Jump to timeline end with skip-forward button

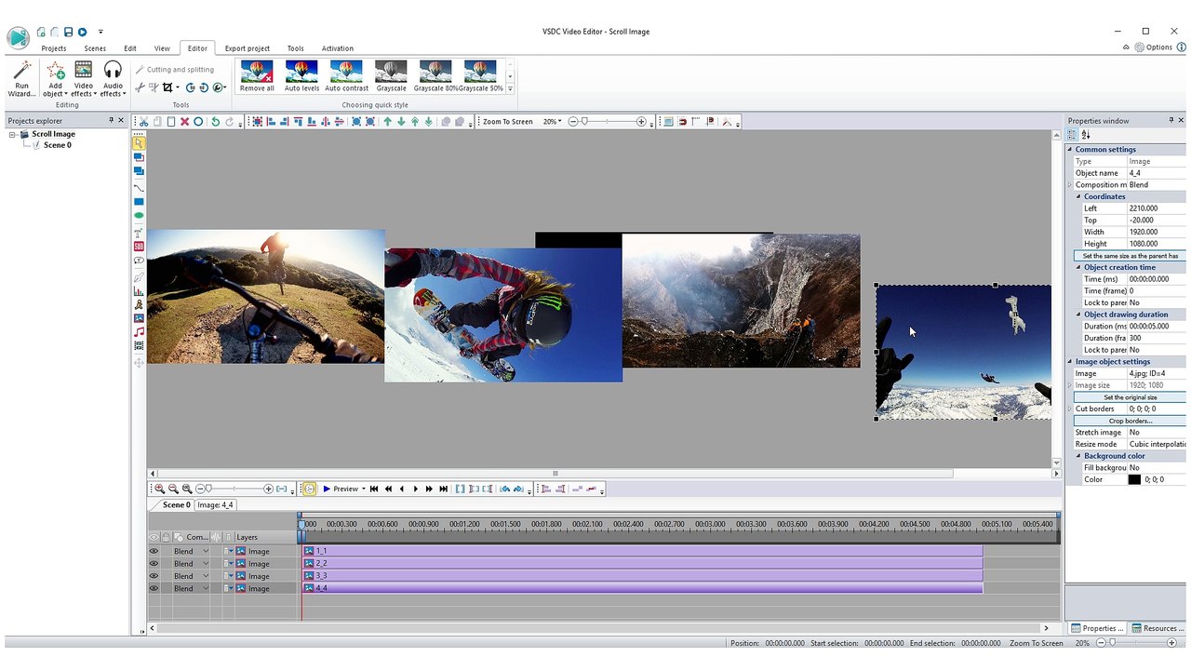(x=444, y=489)
